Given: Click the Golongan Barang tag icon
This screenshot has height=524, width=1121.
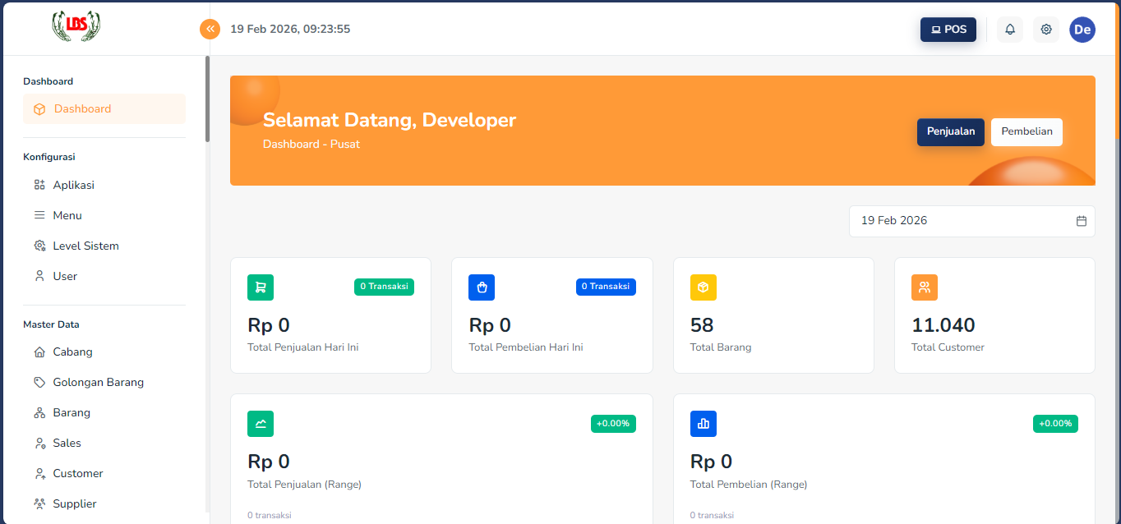Looking at the screenshot, I should (x=39, y=382).
